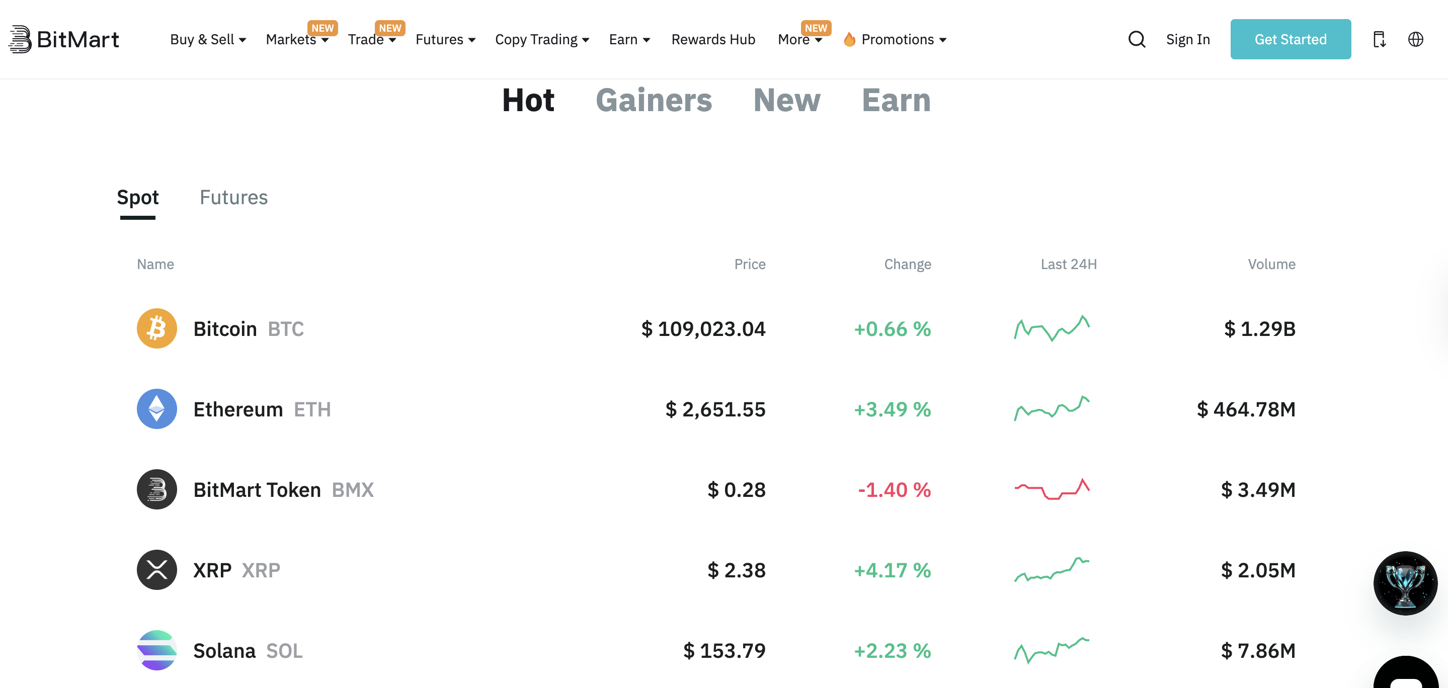Screen dimensions: 1448x688
Task: Open the Copy Trading dropdown
Action: pyautogui.click(x=542, y=39)
